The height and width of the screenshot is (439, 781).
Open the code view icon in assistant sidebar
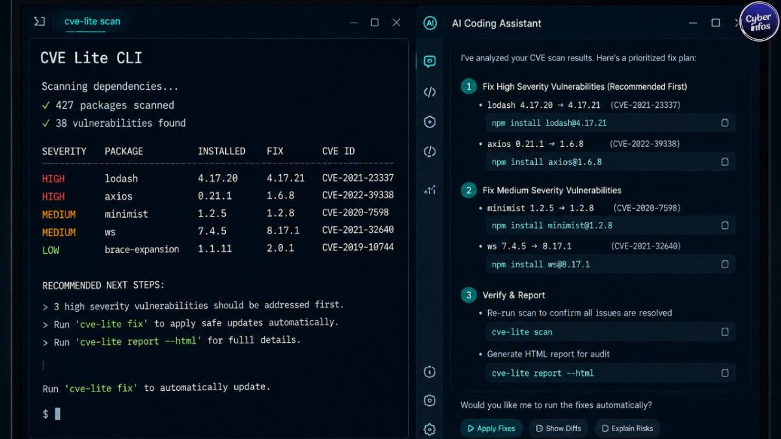coord(430,92)
